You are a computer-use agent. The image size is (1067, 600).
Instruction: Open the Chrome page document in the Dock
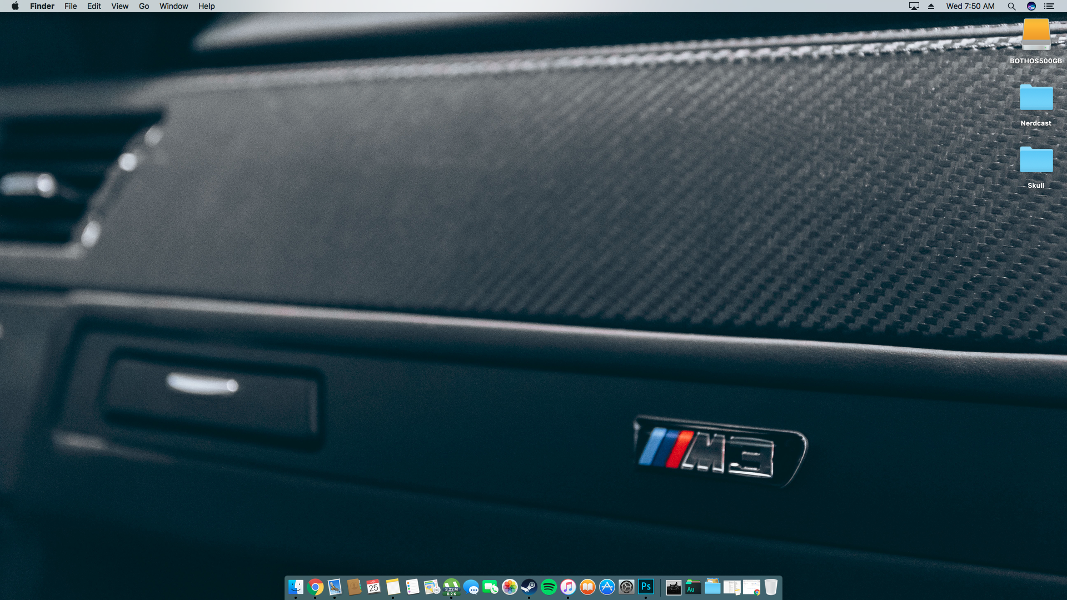(x=751, y=587)
